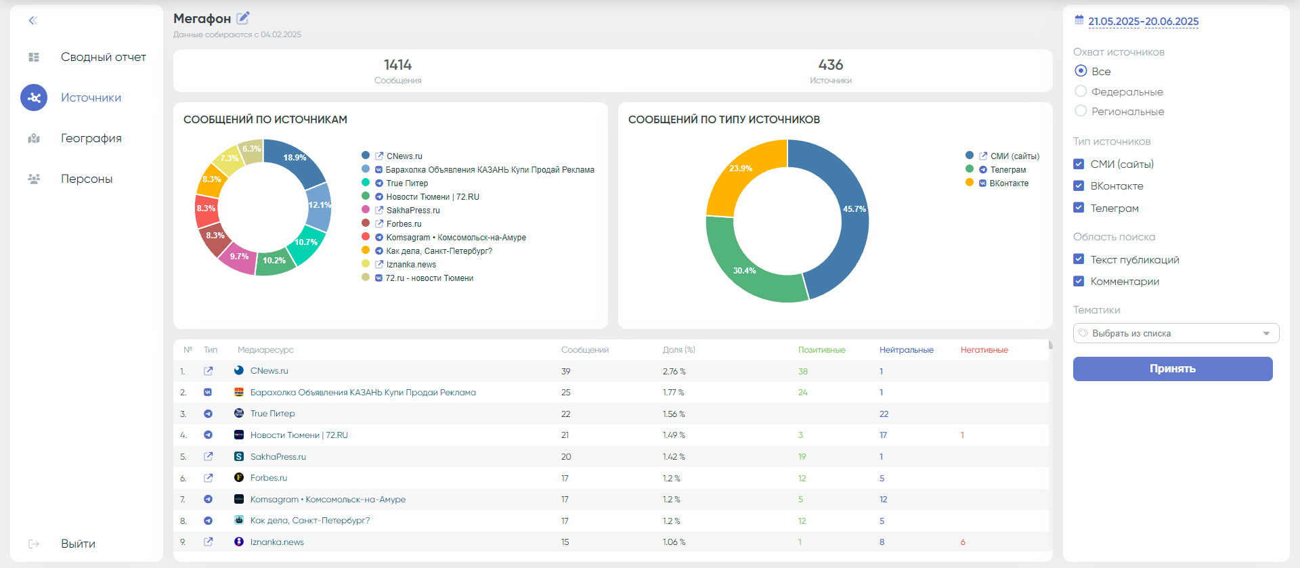Click the Персоны people icon
This screenshot has height=568, width=1300.
click(x=34, y=179)
